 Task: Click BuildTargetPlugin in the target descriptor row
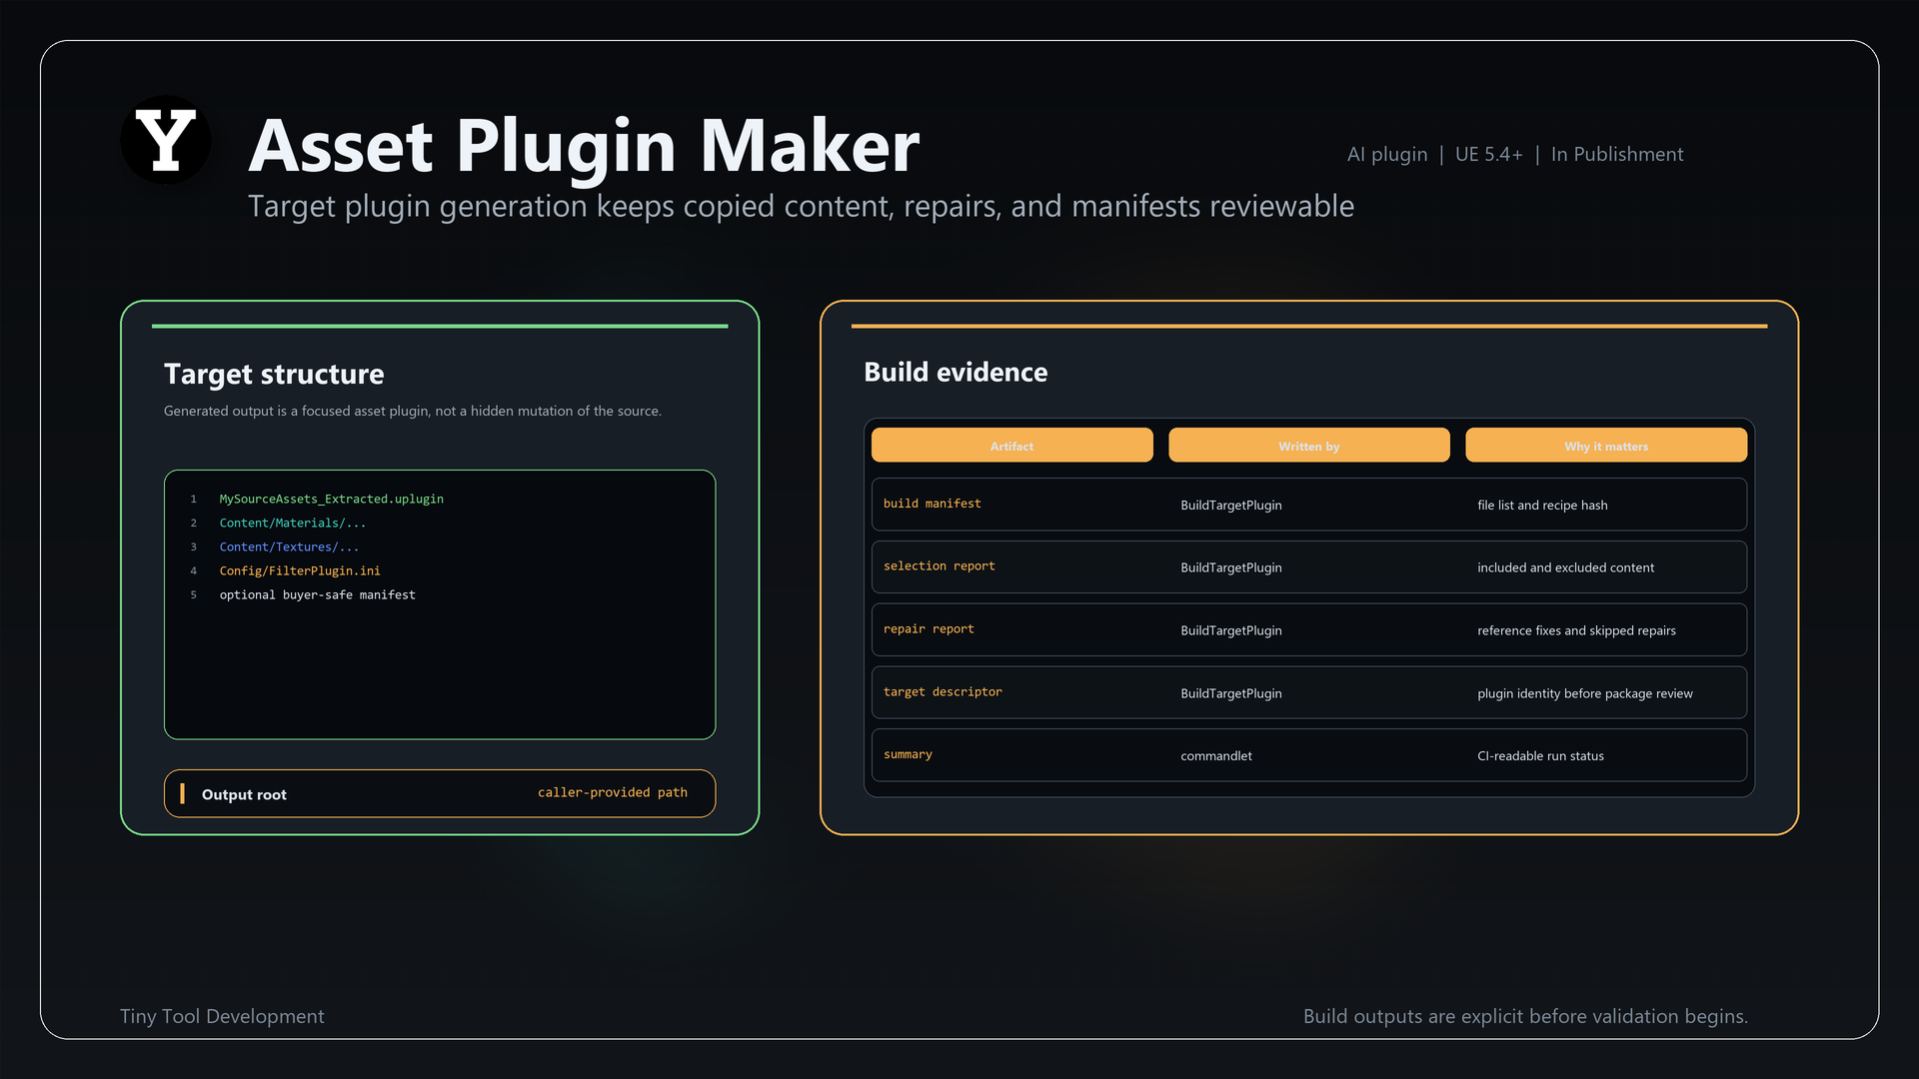coord(1230,693)
